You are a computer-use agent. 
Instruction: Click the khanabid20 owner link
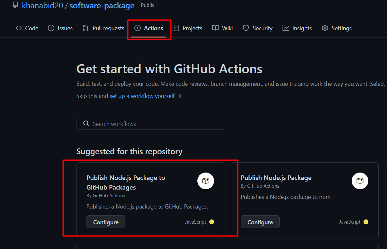pos(42,5)
